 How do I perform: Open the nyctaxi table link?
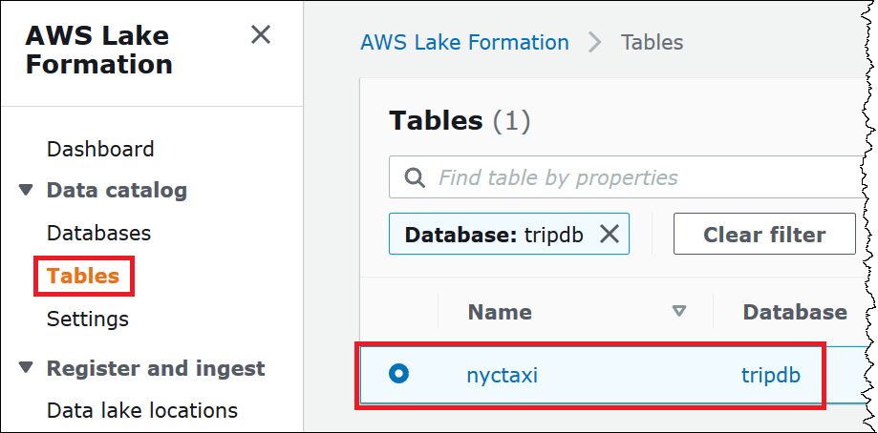502,375
